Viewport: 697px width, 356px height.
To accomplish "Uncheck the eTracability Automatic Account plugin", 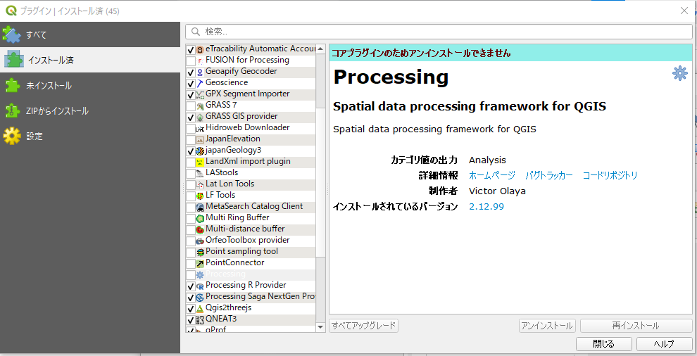I will click(191, 50).
